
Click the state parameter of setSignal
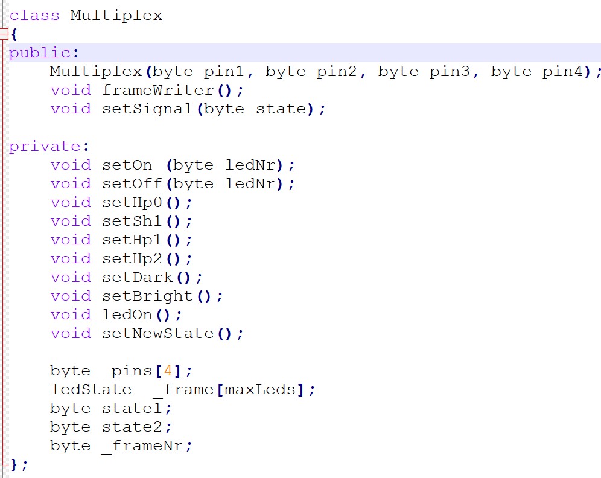tap(282, 109)
